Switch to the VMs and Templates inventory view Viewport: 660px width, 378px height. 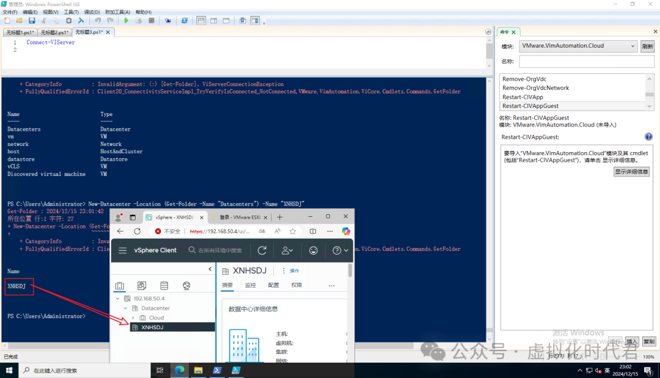(142, 286)
